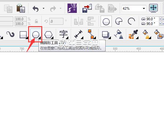
Task: Click the Undo arrow button
Action: [35, 9]
